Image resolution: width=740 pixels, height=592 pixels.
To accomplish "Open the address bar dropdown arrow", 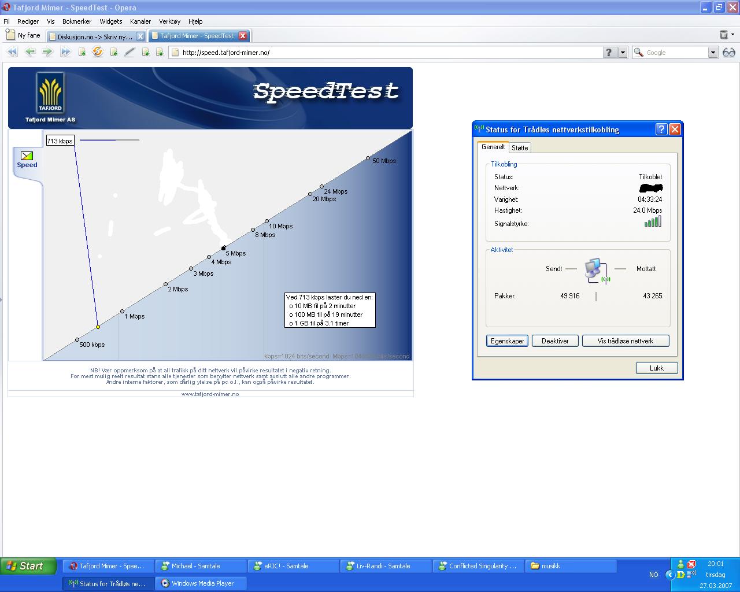I will coord(623,52).
